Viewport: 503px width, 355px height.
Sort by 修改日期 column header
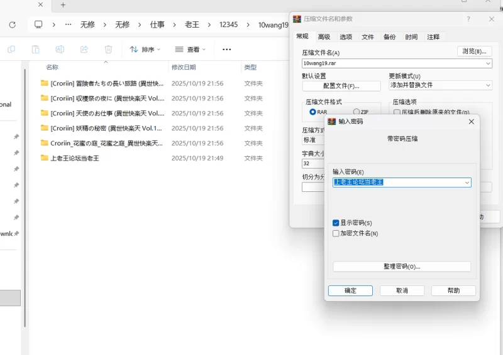coord(184,67)
